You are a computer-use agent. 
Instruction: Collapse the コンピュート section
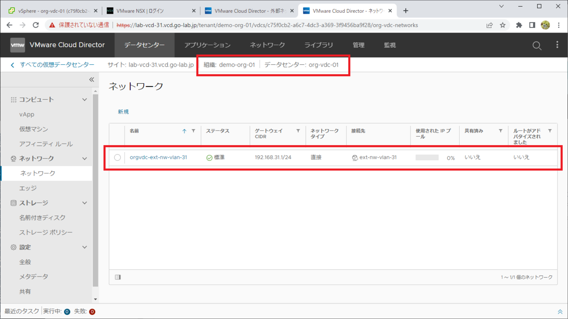pyautogui.click(x=85, y=100)
